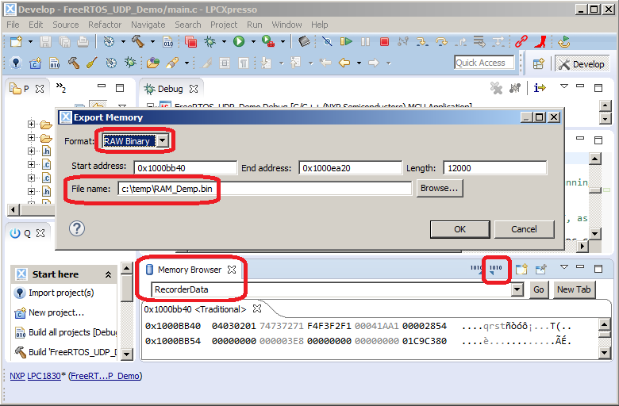
Task: Collapse the Start here section
Action: pos(108,274)
